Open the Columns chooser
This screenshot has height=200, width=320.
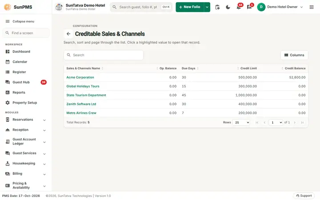tap(294, 55)
